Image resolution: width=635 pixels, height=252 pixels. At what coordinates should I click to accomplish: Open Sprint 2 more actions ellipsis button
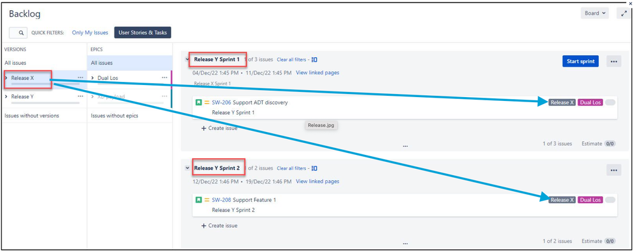pos(613,170)
